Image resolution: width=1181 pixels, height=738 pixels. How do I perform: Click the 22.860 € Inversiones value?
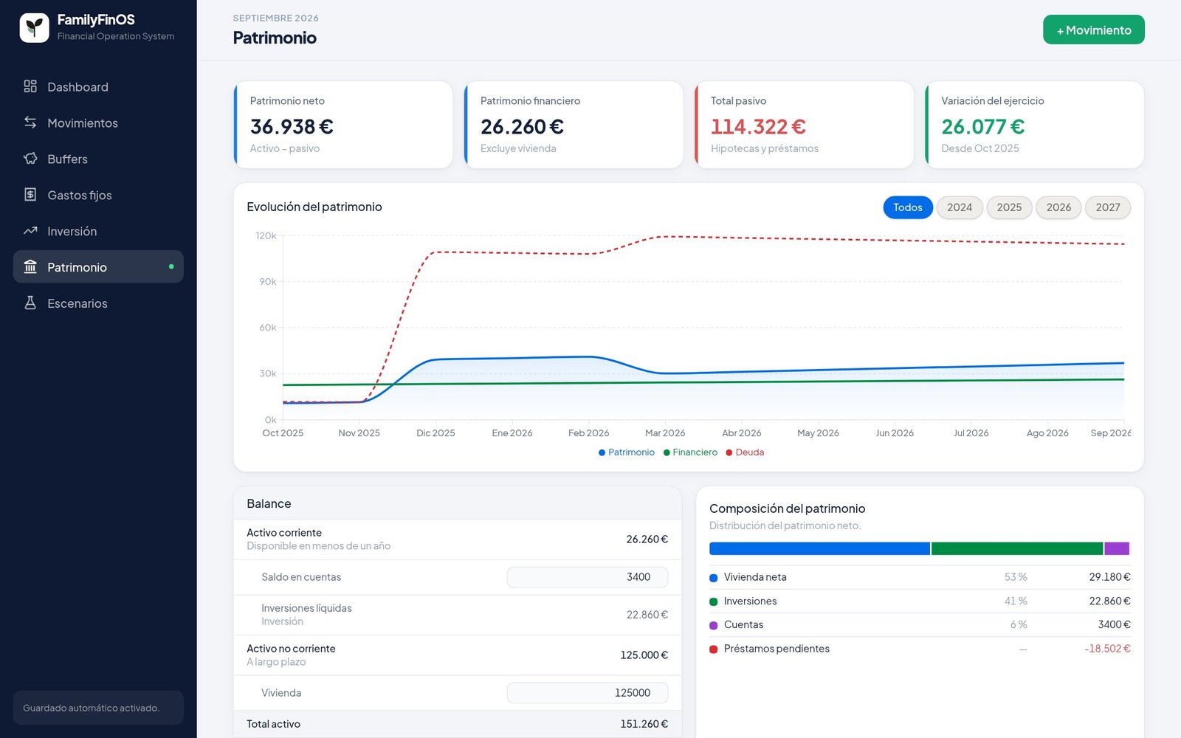coord(1109,601)
